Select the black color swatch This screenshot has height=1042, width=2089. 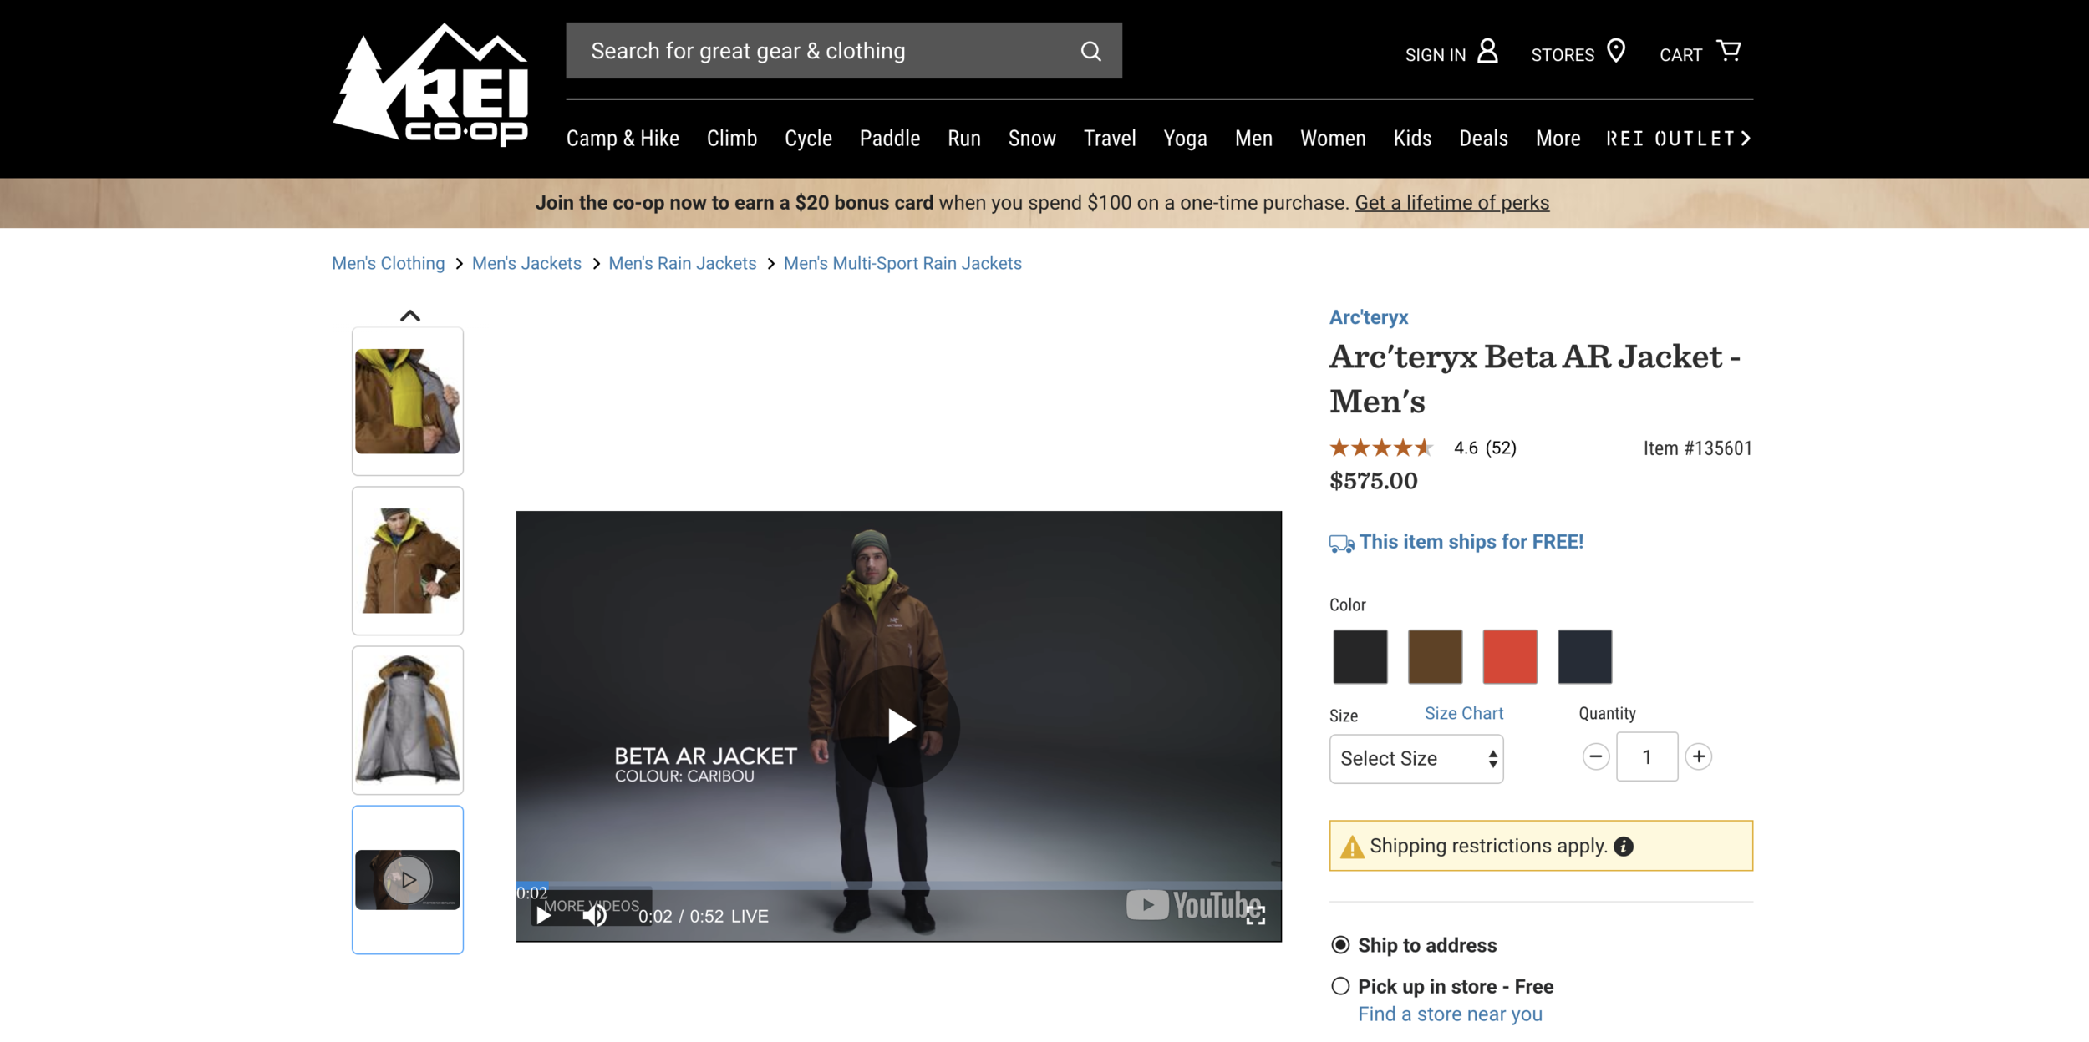click(1360, 657)
